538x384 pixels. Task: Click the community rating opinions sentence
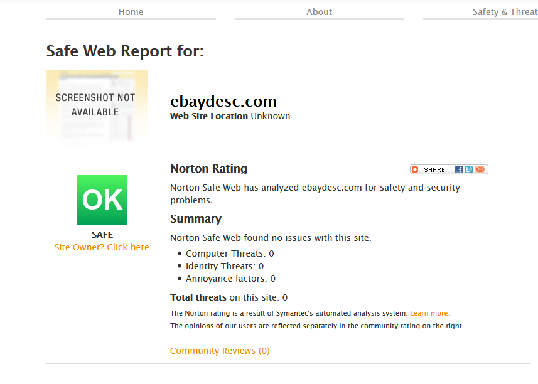click(316, 326)
